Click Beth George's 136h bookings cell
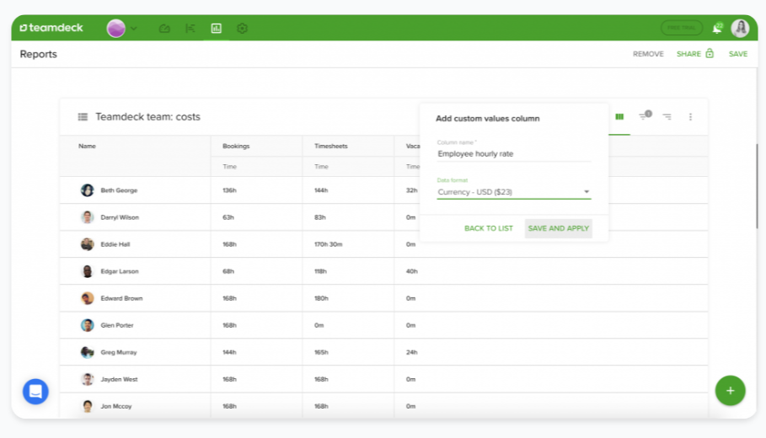The image size is (766, 438). pyautogui.click(x=229, y=190)
